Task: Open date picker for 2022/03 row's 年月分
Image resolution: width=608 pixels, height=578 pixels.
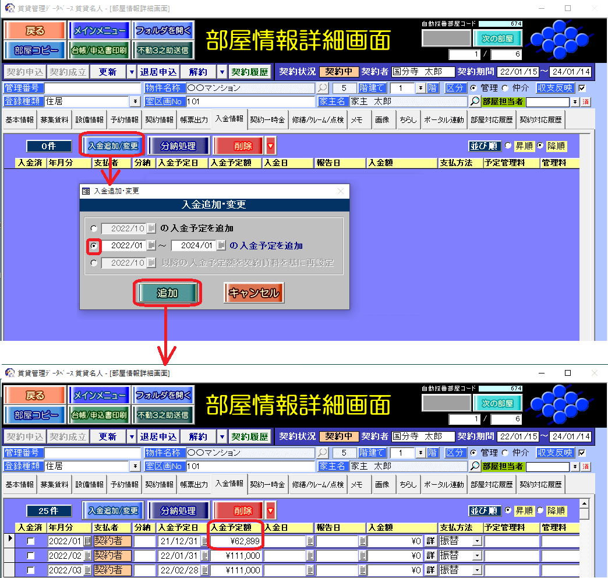Action: pyautogui.click(x=88, y=570)
